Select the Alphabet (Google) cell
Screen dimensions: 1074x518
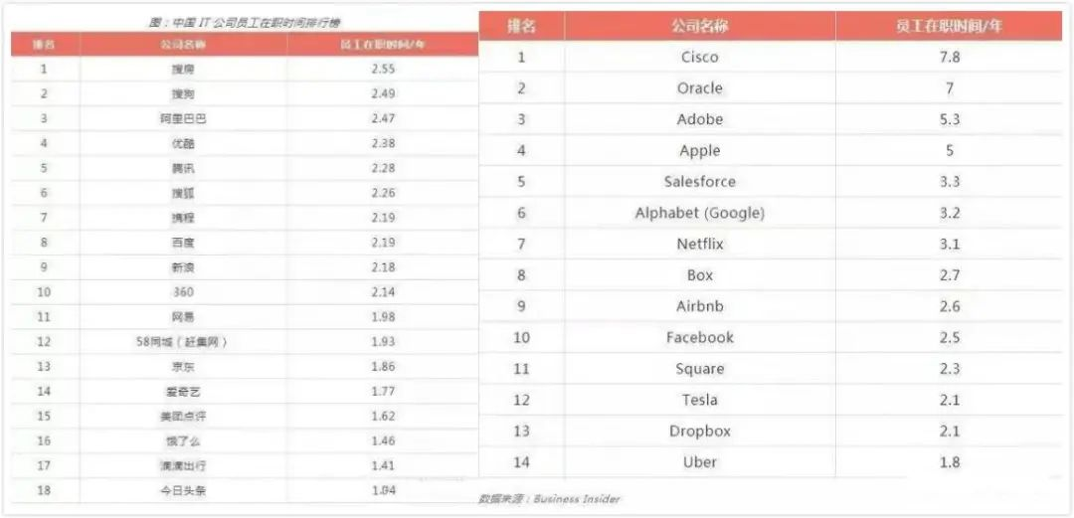pyautogui.click(x=699, y=213)
